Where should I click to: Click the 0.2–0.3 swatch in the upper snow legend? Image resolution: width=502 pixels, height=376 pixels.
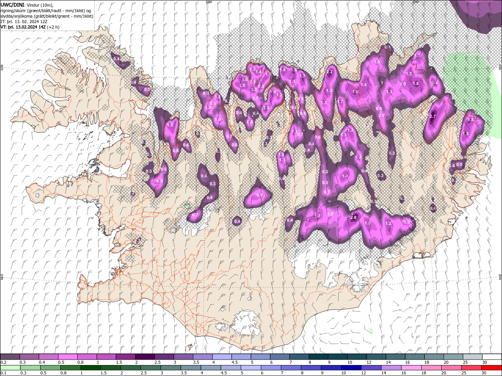[10, 357]
